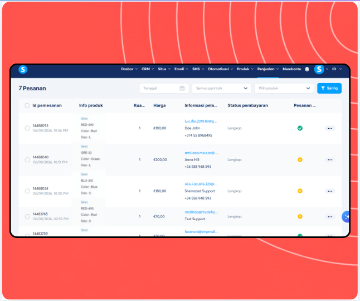Click the Info produk column header
This screenshot has width=360, height=301.
[91, 105]
